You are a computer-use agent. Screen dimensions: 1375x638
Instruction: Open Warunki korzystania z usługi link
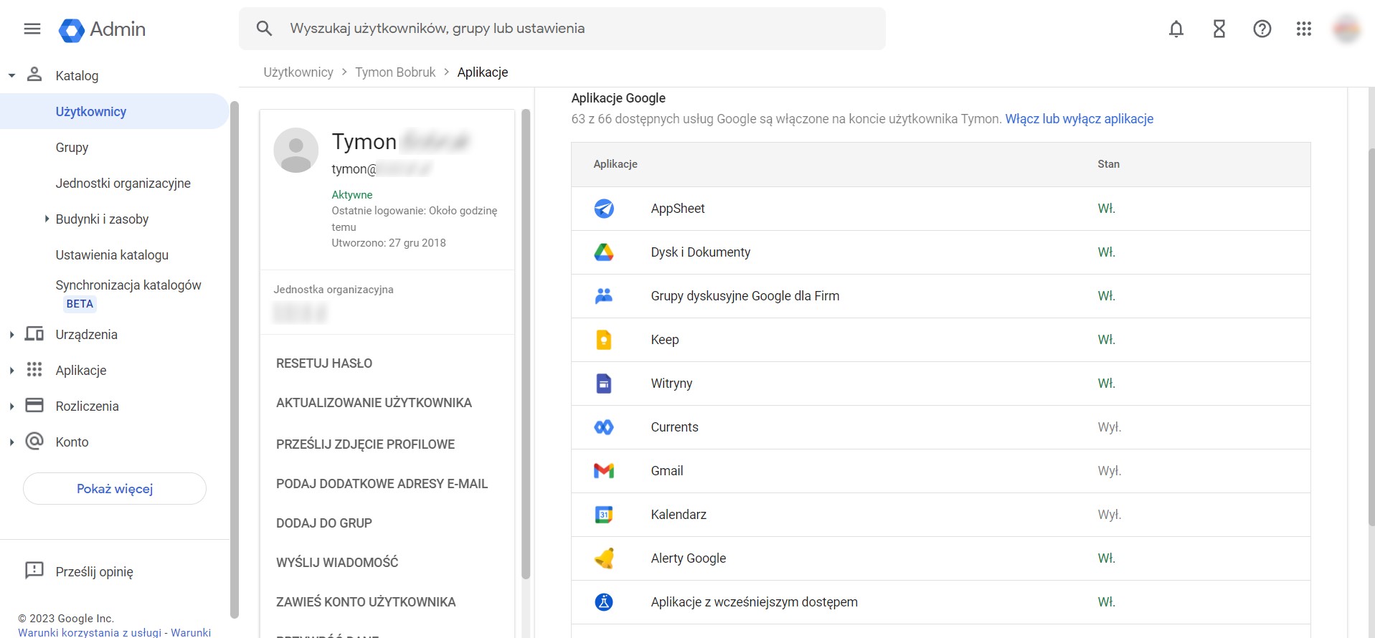(x=90, y=632)
